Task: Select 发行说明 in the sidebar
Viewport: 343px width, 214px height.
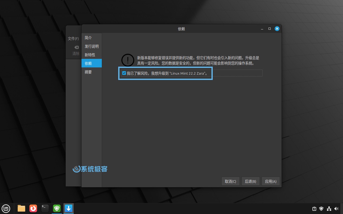Action: pos(92,46)
